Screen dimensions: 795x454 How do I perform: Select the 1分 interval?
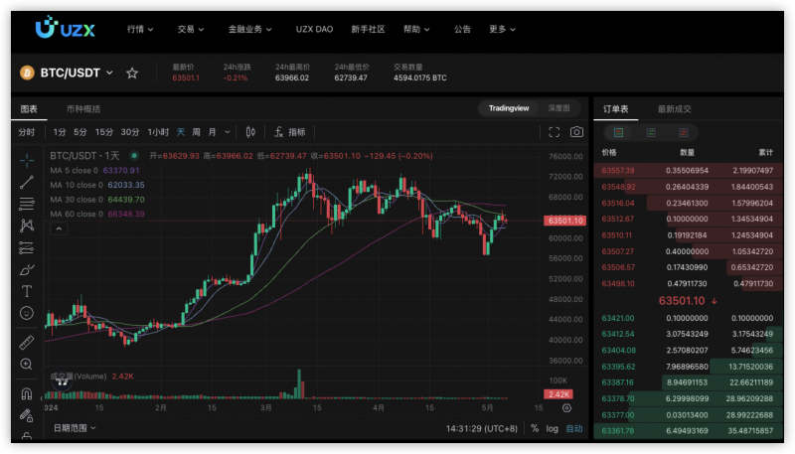[60, 132]
